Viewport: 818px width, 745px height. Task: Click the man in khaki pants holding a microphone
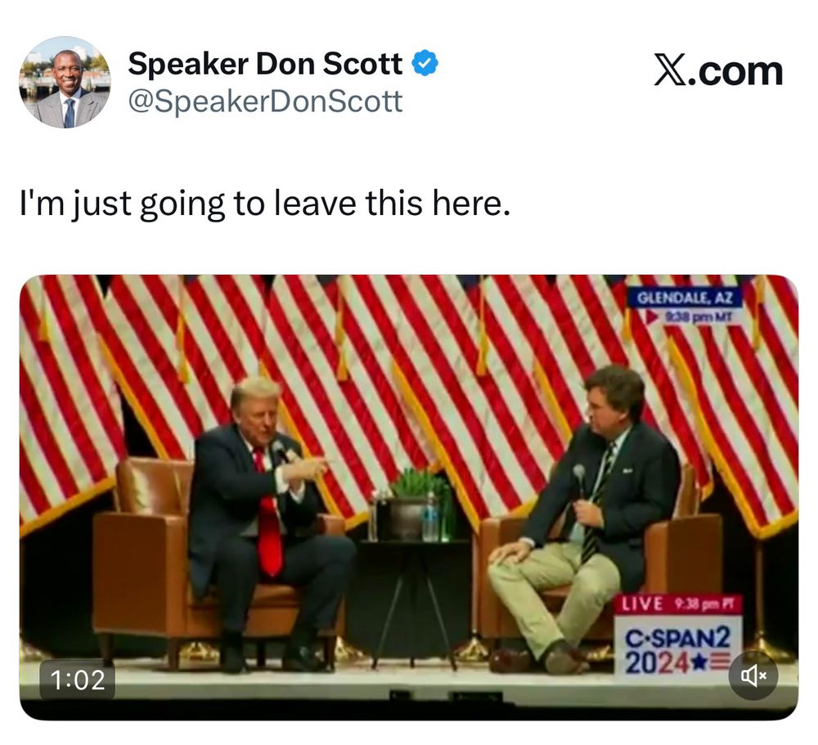584,517
